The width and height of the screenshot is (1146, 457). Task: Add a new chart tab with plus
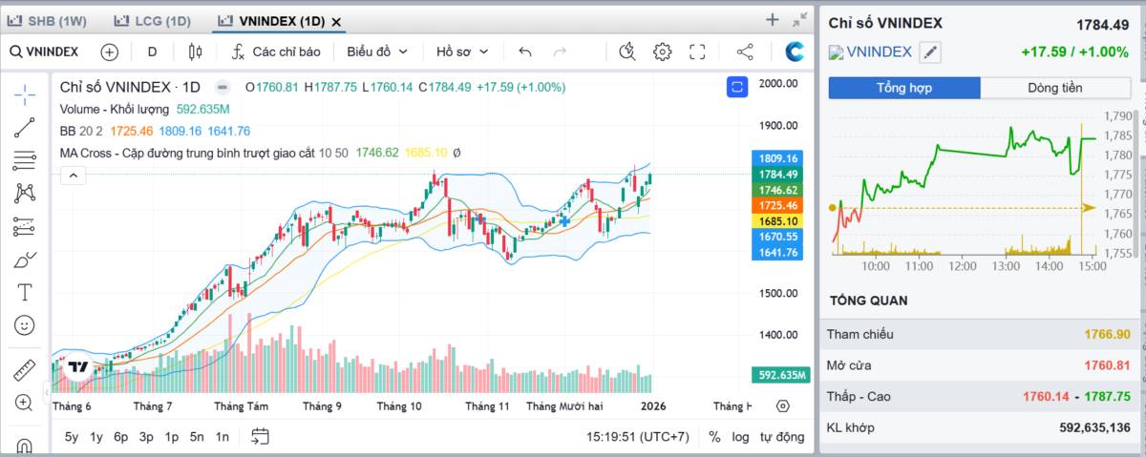coord(773,20)
